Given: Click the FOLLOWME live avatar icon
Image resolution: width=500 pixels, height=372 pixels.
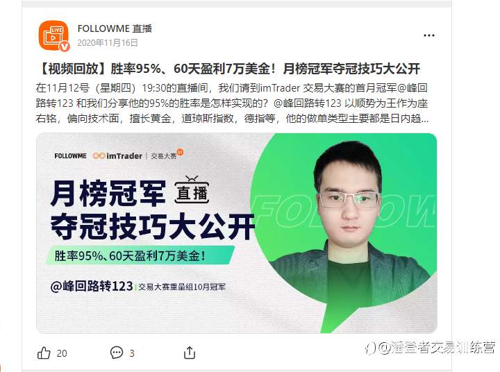Looking at the screenshot, I should [53, 35].
